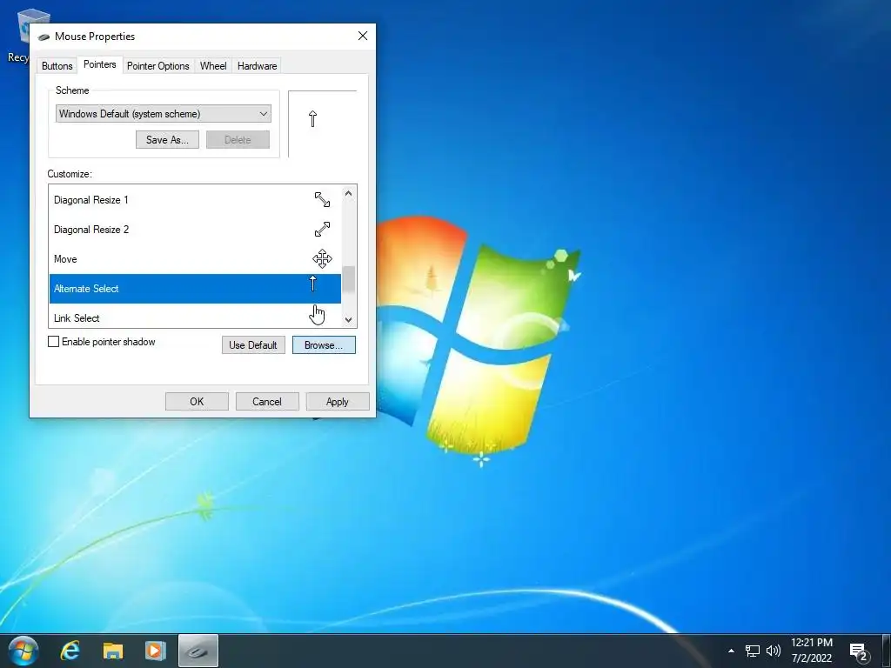Close the Mouse Properties dialog
Viewport: 891px width, 668px height.
(x=363, y=36)
